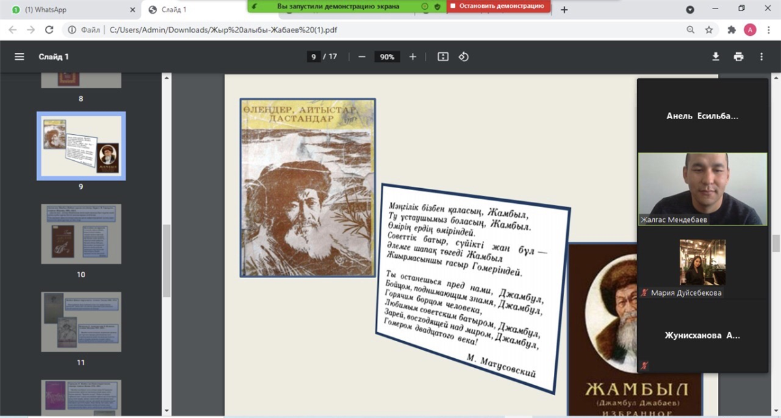Click the zoom in plus button

pos(413,57)
